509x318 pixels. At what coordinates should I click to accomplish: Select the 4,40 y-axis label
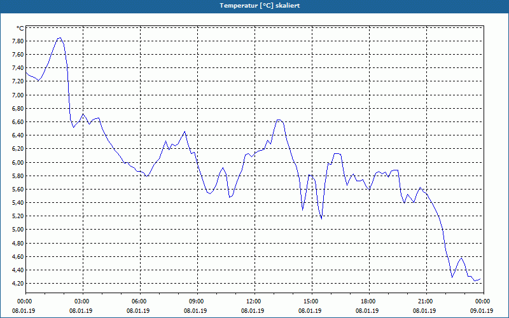(18, 270)
